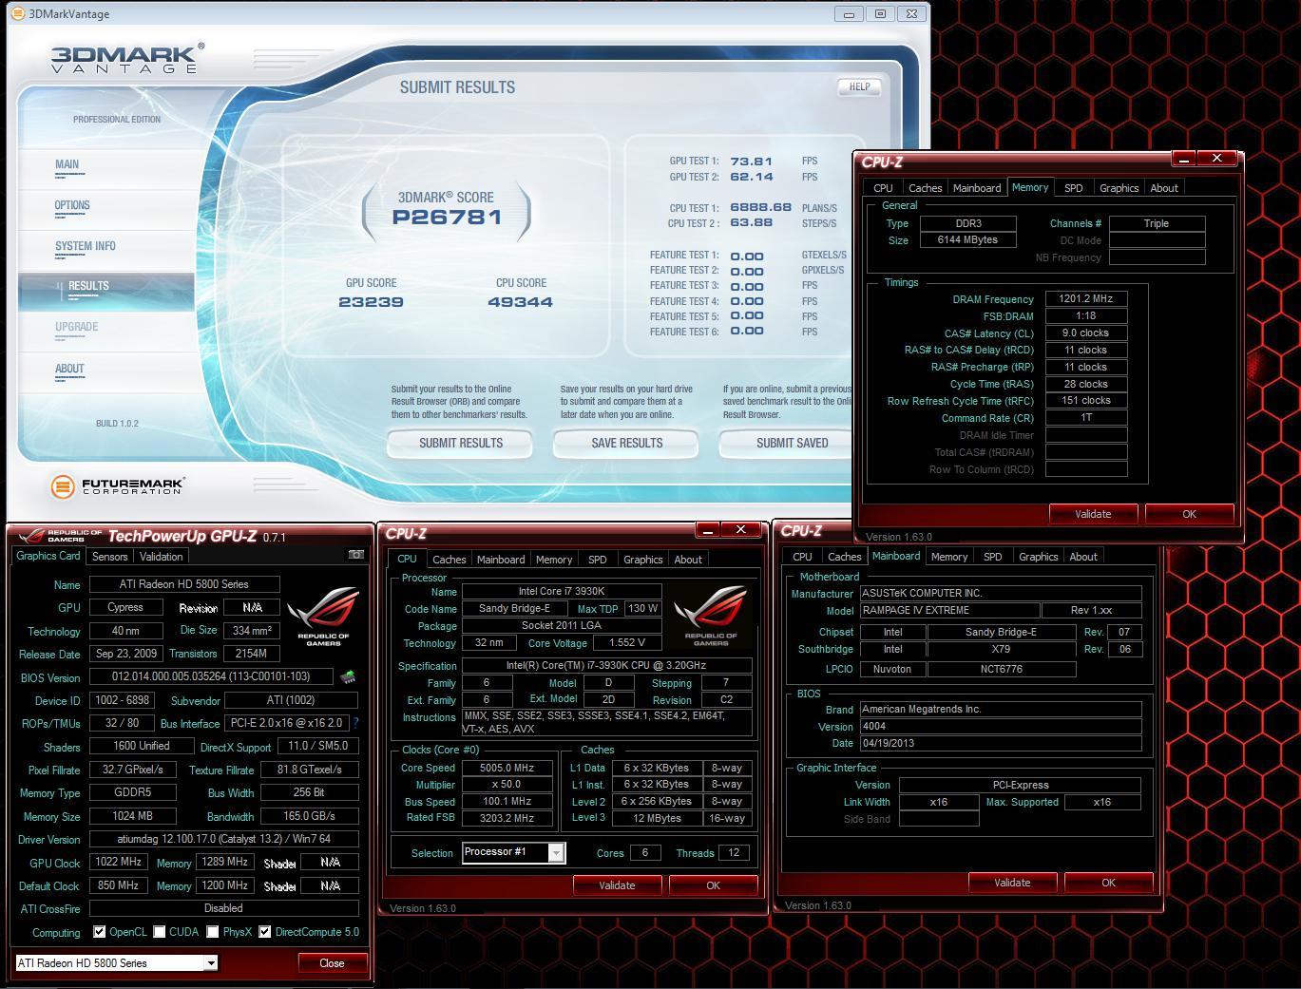Click the HELP button in 3DMark
1301x989 pixels.
(x=859, y=86)
